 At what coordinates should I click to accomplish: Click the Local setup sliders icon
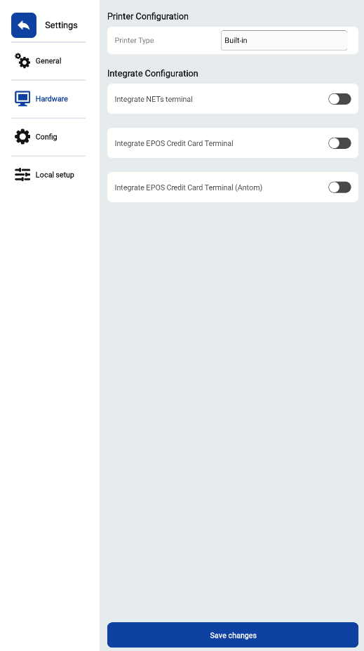click(x=22, y=175)
